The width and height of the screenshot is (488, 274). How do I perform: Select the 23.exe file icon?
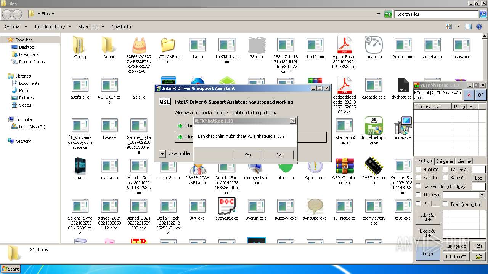(256, 45)
